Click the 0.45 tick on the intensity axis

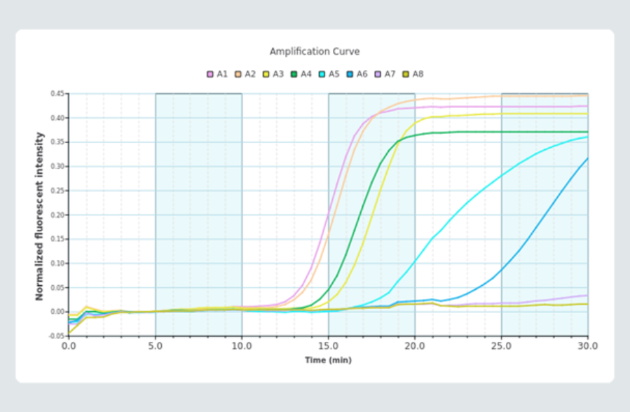[x=57, y=94]
